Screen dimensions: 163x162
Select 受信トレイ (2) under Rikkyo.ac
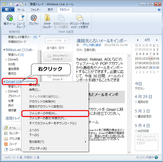pos(16,55)
